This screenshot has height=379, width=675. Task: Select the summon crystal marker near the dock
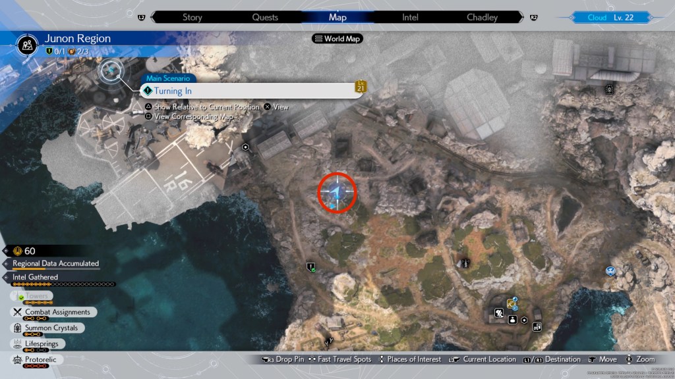(610, 89)
